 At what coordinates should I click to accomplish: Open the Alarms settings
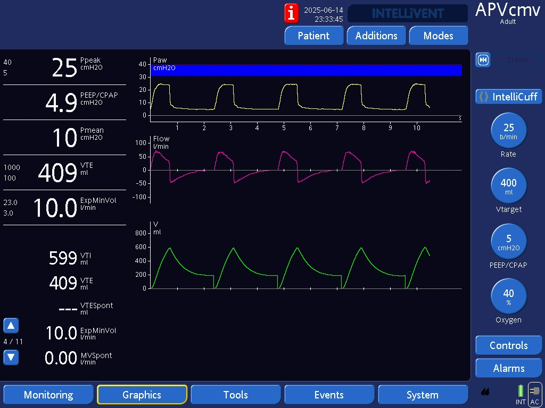(508, 368)
